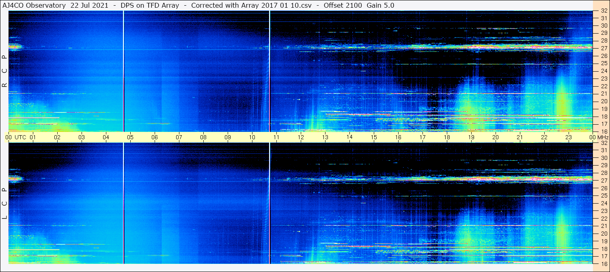The height and width of the screenshot is (272, 610).
Task: Select hour 15 on the time axis
Action: 374,137
